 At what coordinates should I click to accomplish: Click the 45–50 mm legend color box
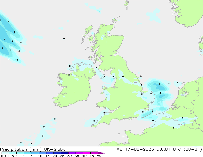coord(94,153)
